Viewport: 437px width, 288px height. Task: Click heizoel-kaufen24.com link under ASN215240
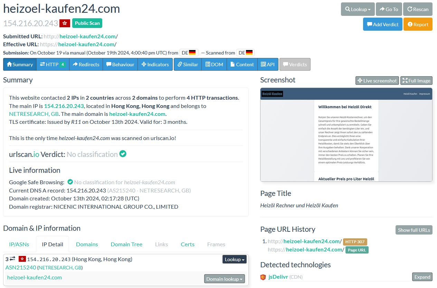pos(35,277)
